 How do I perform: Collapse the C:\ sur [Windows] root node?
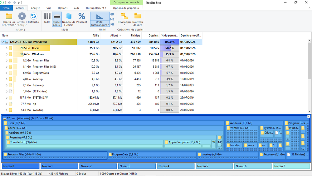click(2, 42)
